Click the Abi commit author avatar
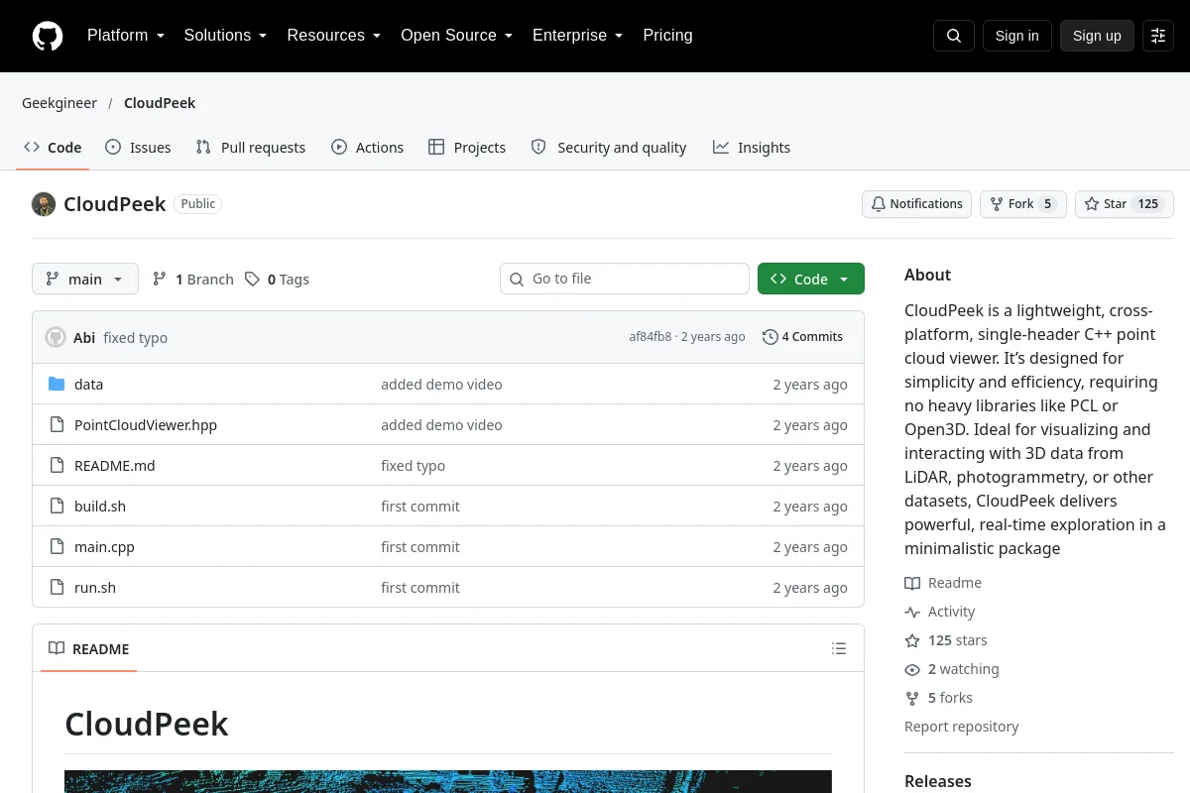This screenshot has height=793, width=1190. coord(56,337)
